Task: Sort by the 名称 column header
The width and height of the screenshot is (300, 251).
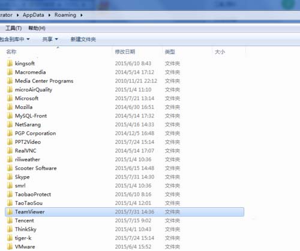Action: (11, 52)
